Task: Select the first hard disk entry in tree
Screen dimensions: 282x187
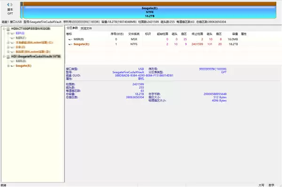Action: pos(31,29)
